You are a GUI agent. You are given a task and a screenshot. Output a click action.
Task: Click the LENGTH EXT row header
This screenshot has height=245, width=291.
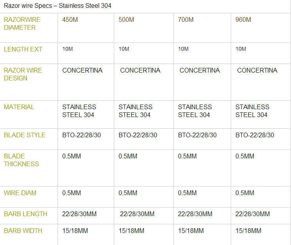(23, 49)
